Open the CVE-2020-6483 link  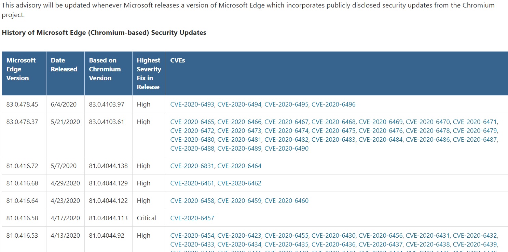pyautogui.click(x=333, y=140)
